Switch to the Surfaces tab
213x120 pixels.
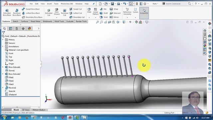25,21
